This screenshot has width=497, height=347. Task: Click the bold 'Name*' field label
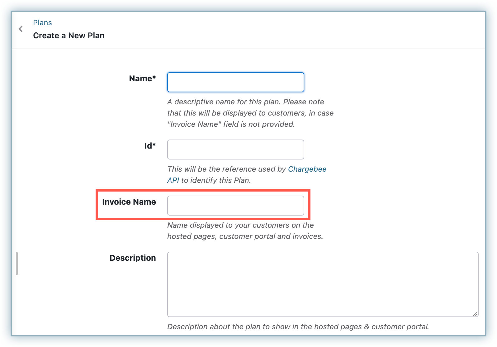tap(142, 78)
